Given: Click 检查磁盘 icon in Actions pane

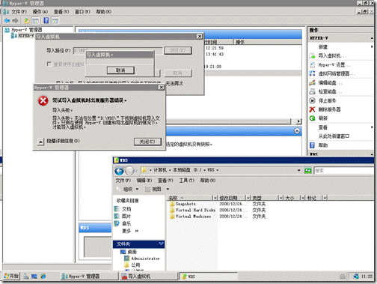Looking at the screenshot, I should [312, 91].
